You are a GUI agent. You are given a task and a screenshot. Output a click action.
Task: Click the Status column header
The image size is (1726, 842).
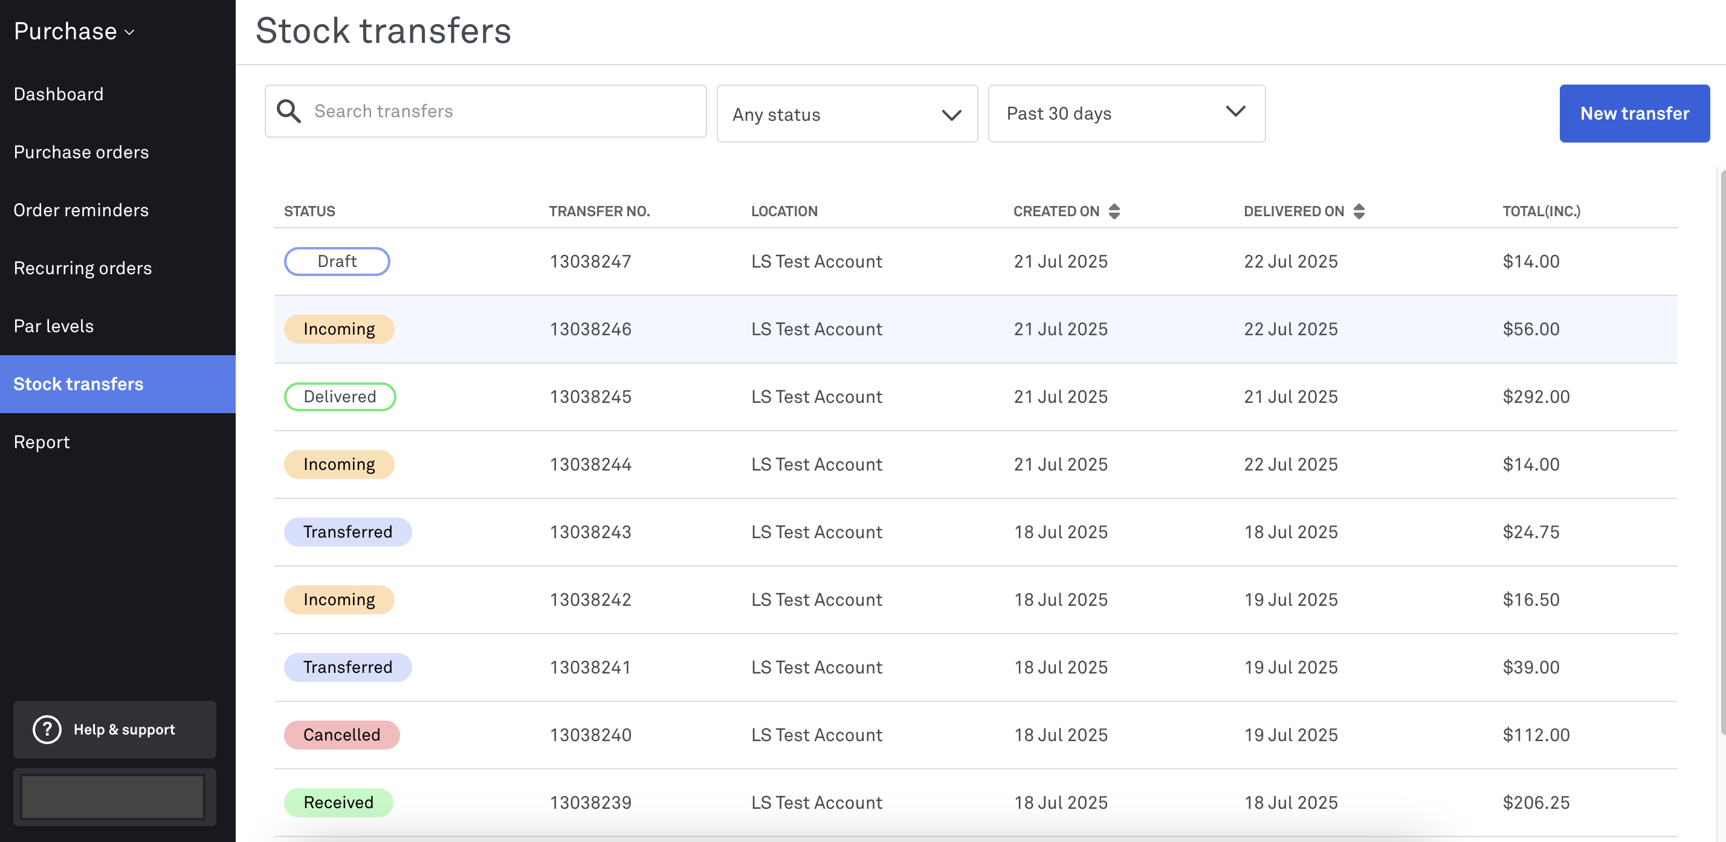click(x=309, y=211)
